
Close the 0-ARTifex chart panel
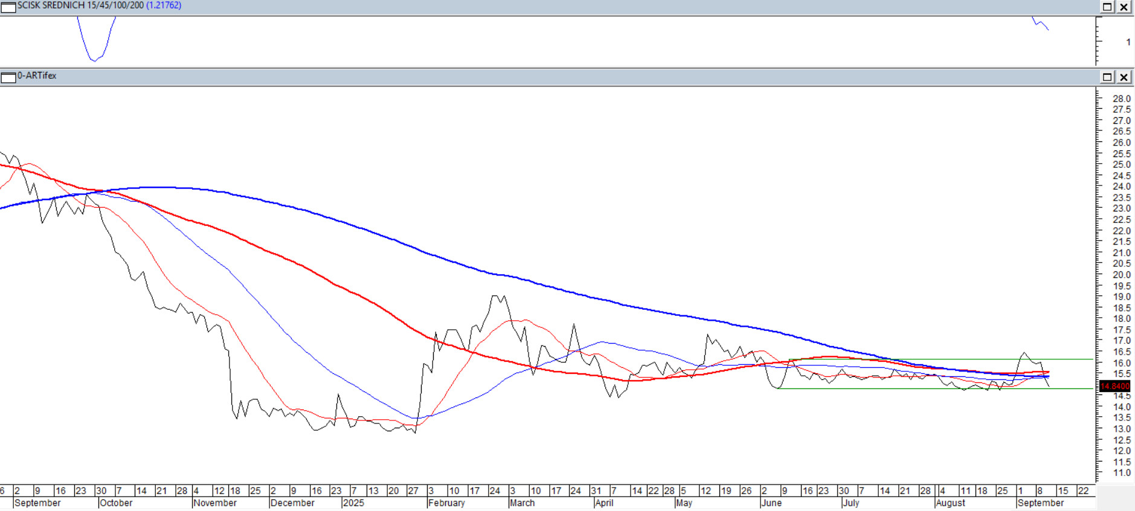[x=1124, y=77]
